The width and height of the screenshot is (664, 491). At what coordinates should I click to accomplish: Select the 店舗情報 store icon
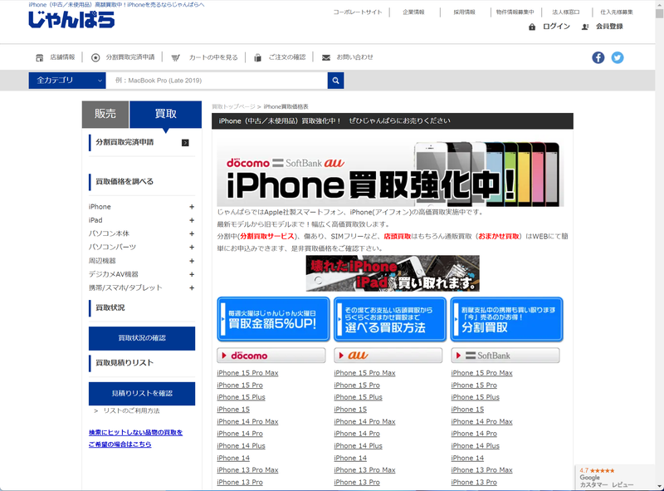click(40, 57)
